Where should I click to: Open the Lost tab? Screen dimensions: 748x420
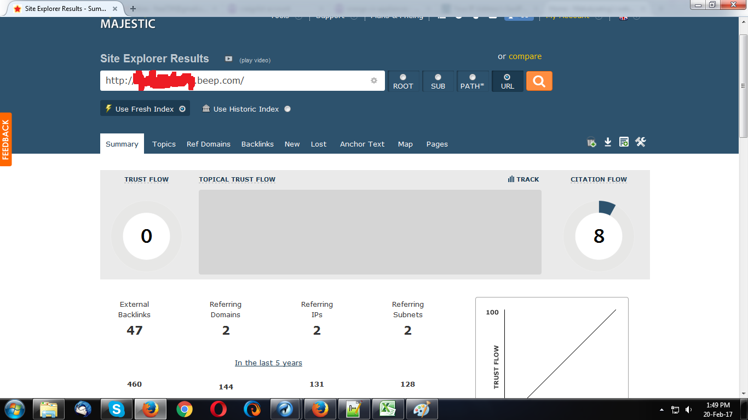click(x=319, y=144)
